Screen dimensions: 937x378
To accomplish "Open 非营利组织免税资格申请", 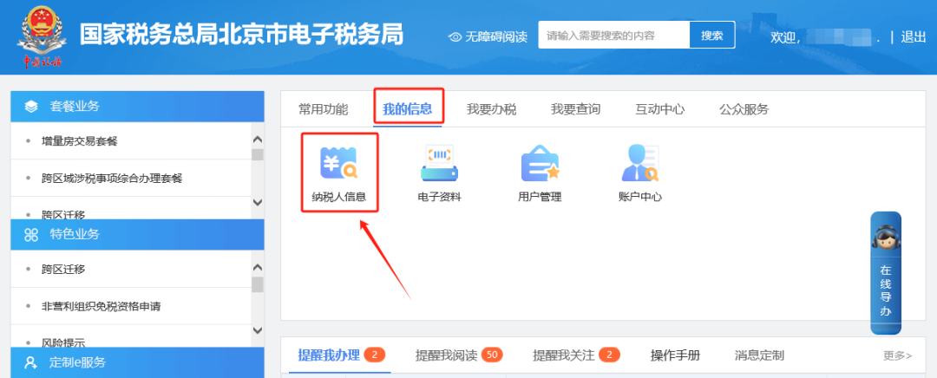I will [x=101, y=306].
